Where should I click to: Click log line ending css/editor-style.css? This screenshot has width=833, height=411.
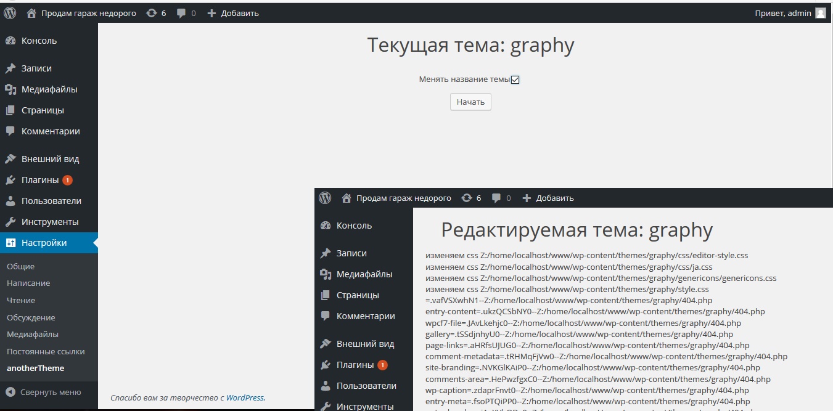click(x=586, y=256)
